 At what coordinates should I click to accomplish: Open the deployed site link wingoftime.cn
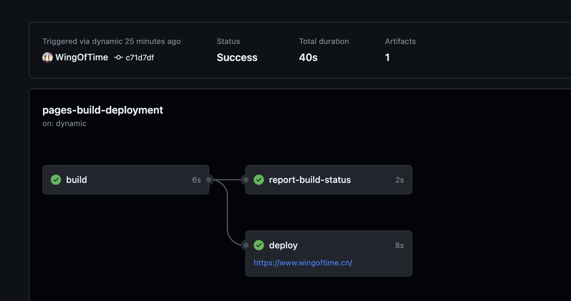coord(303,263)
